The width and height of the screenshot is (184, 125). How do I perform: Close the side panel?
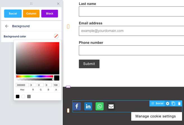[58, 4]
